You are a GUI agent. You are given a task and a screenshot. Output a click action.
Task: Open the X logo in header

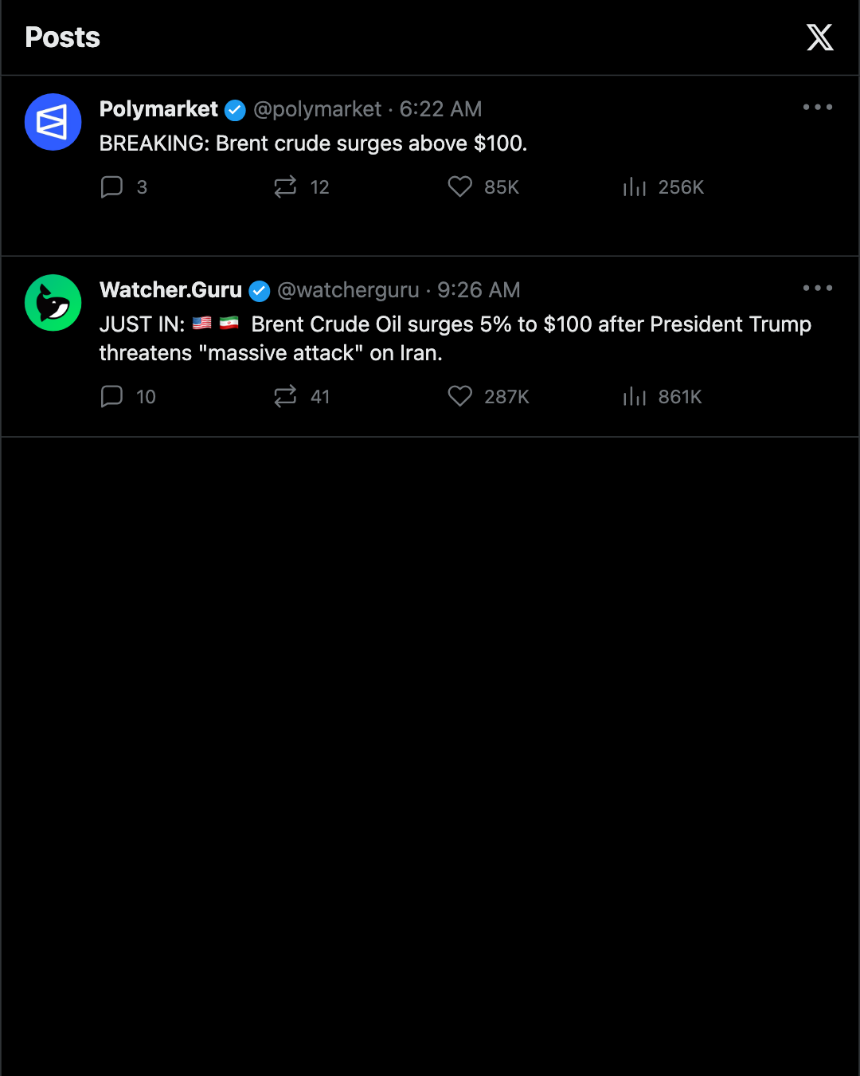click(x=819, y=37)
